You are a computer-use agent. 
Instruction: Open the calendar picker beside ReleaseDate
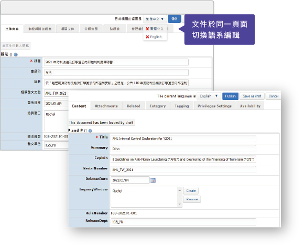click(x=153, y=180)
